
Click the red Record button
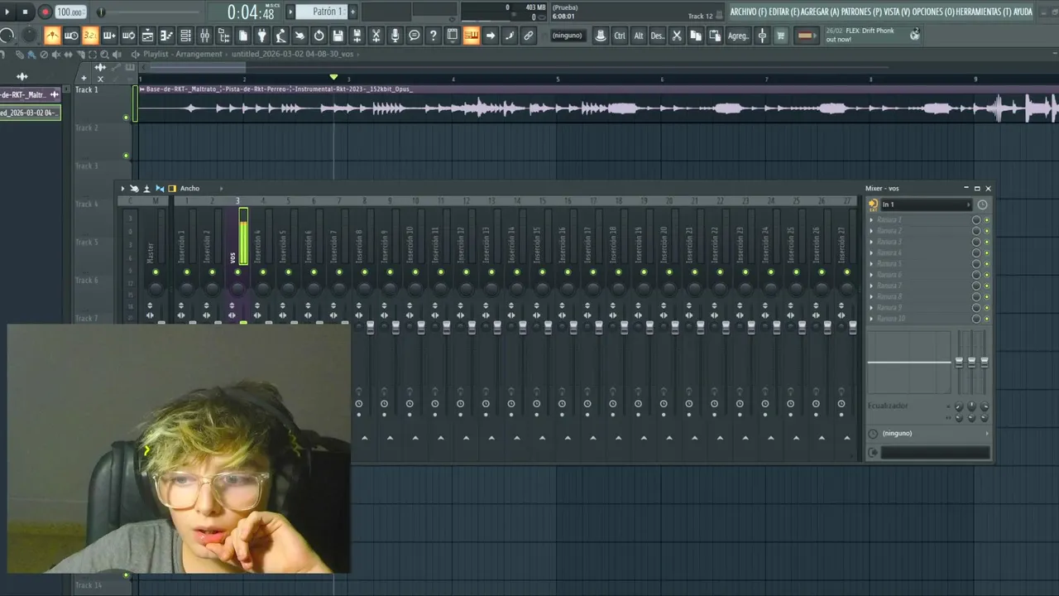45,12
